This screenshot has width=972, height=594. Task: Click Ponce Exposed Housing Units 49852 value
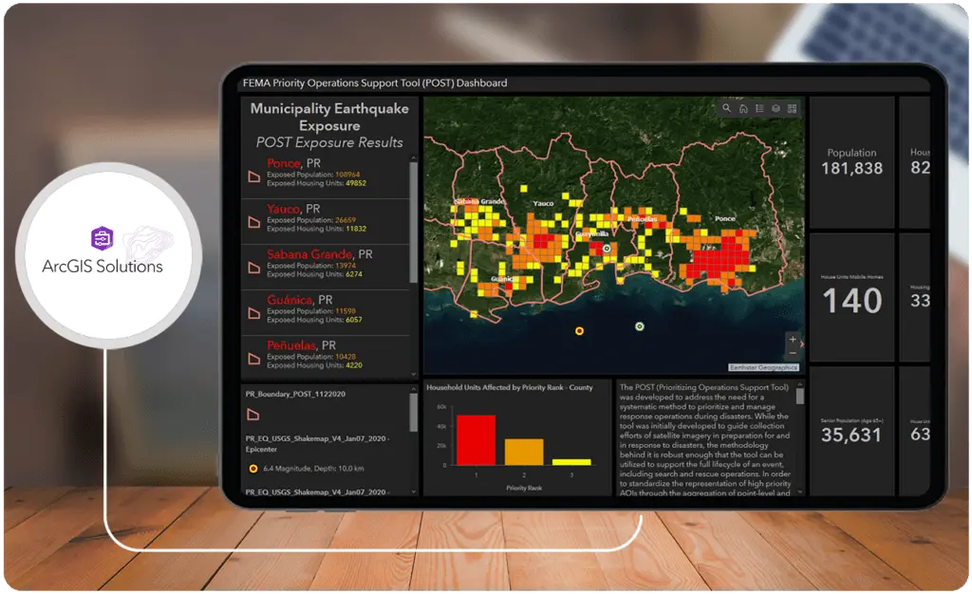tap(356, 183)
